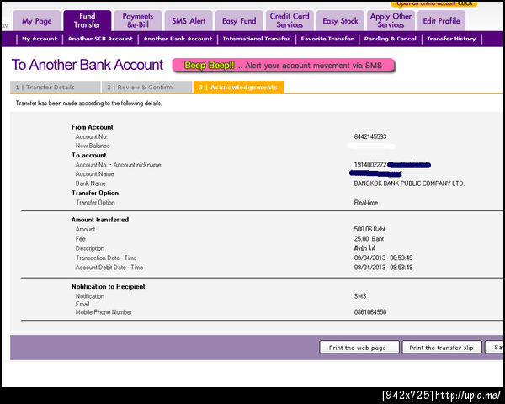
Task: Click the Account Debit Date - Time value
Action: tap(383, 268)
